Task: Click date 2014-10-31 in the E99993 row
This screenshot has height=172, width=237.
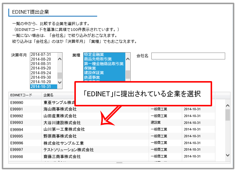Action: 192,123
